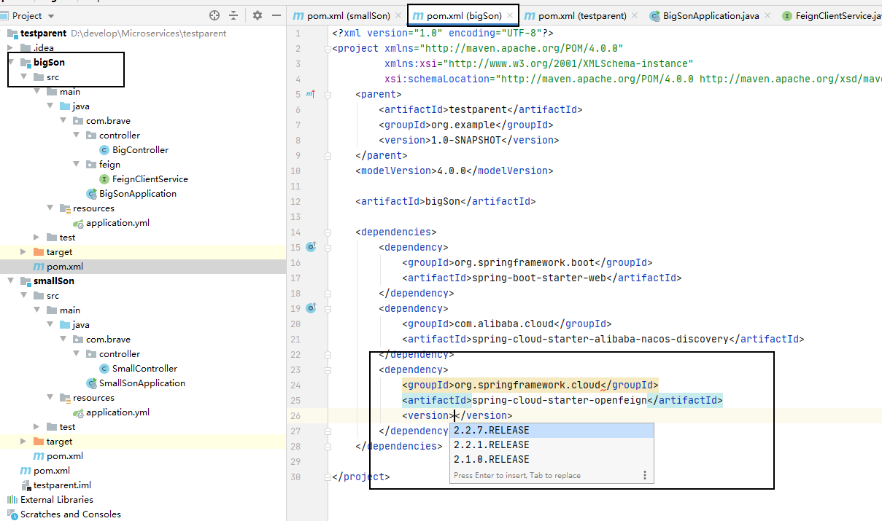Expand the bigSon target folder
The image size is (882, 521).
click(x=24, y=252)
